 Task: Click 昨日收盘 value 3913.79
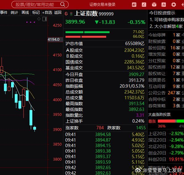click(x=136, y=80)
